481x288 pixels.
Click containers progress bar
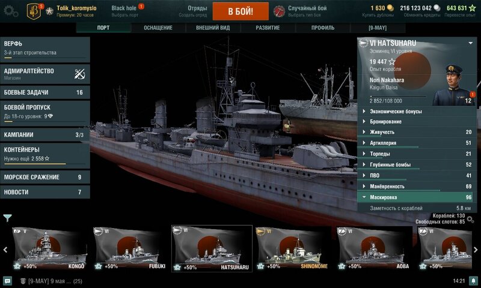(x=45, y=164)
